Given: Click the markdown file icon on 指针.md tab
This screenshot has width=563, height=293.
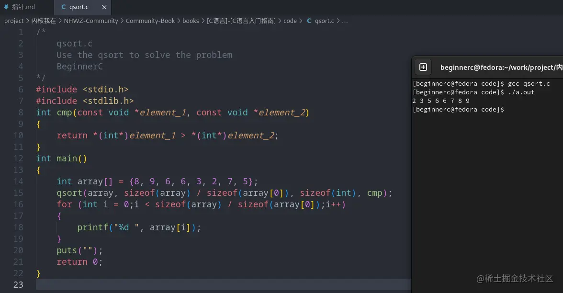Looking at the screenshot, I should pyautogui.click(x=6, y=7).
